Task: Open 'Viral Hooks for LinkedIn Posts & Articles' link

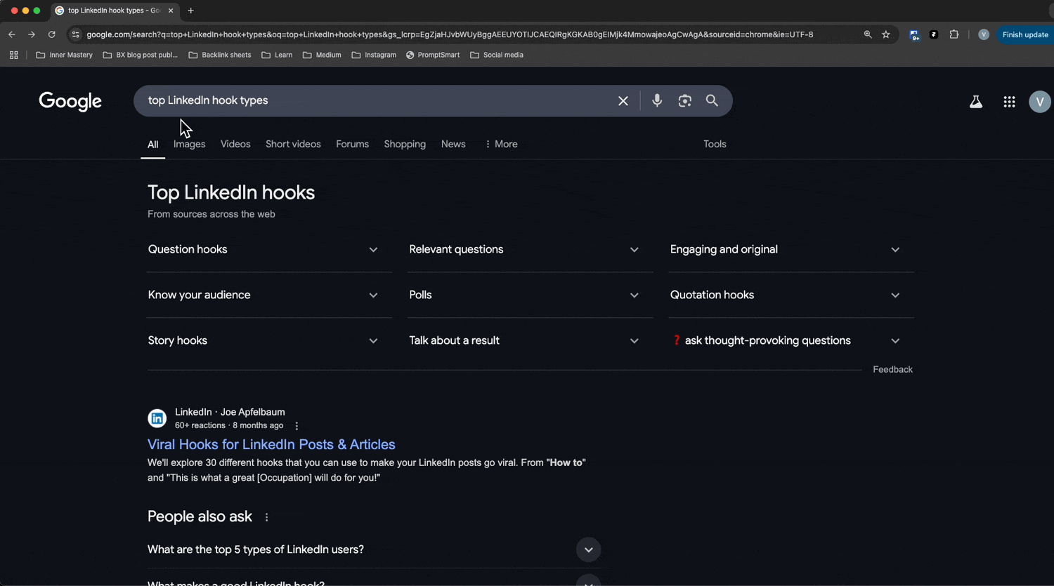Action: 271,444
